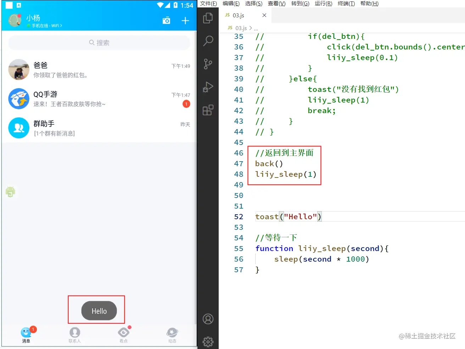The height and width of the screenshot is (349, 465).
Task: Open the Run and Debug view
Action: pos(208,87)
